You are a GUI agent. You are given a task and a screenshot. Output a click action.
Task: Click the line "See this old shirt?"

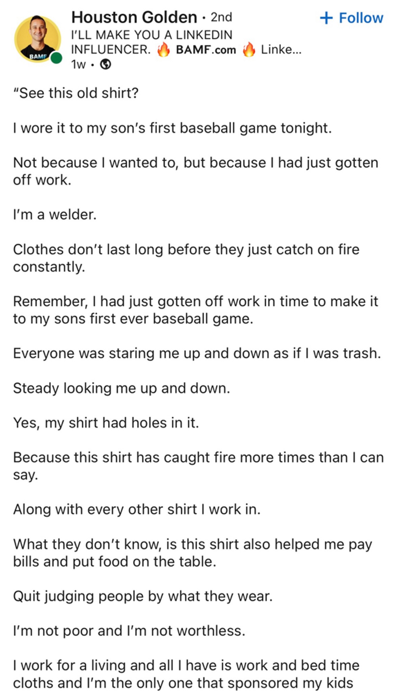76,93
